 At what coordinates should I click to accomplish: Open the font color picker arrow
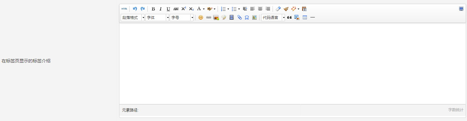click(x=204, y=9)
